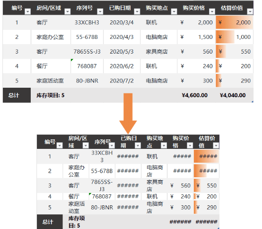Select the date cell 2020/3/4
This screenshot has height=229, width=262.
[122, 22]
